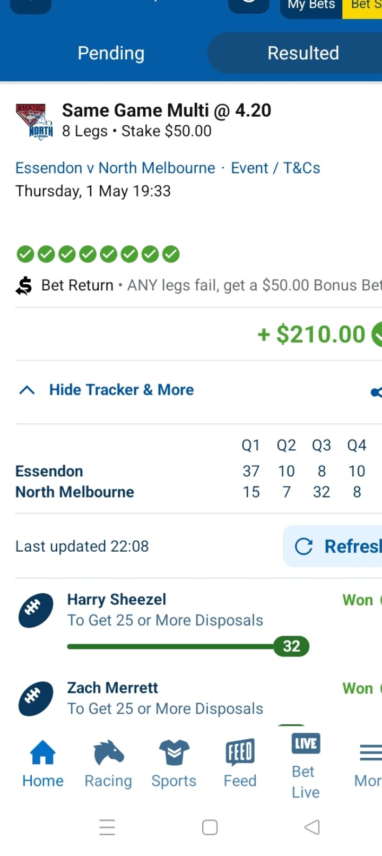Open the Event / T&Cs link
Screen dimensions: 382x856
click(275, 168)
